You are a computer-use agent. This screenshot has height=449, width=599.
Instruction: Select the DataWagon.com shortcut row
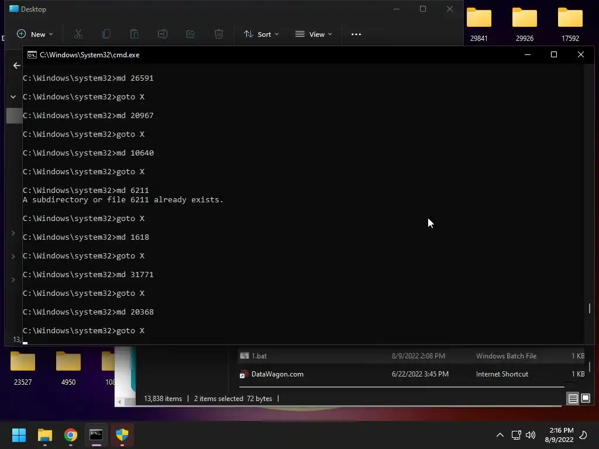[412, 374]
